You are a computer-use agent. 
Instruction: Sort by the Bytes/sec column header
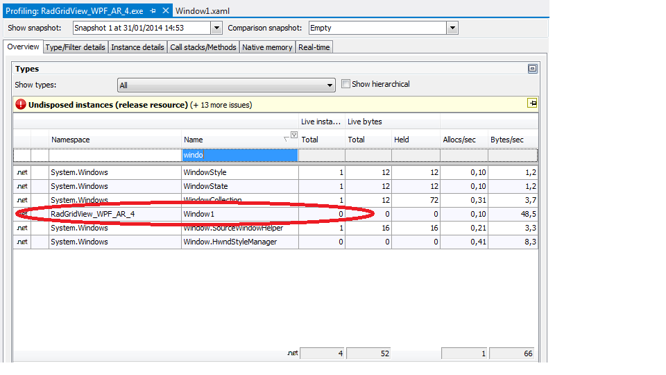(506, 140)
